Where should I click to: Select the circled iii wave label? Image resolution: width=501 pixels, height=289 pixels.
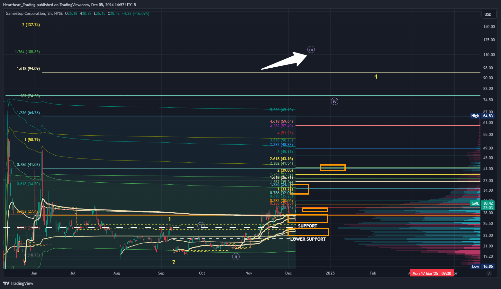[x=311, y=50]
